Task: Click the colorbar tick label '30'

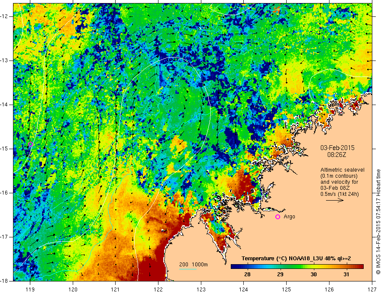Action: coord(313,275)
